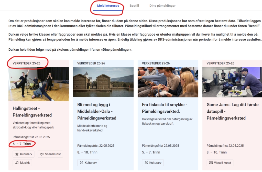Select Kulturarv tag text on Middelalder-Oslo card

91,163
